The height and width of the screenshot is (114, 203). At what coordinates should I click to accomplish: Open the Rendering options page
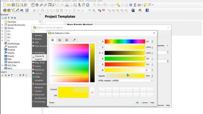[x=39, y=53]
